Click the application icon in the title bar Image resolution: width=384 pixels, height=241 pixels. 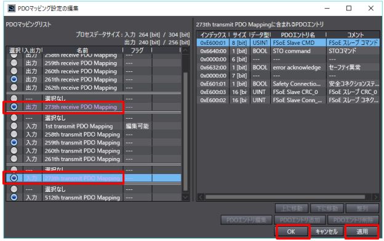click(x=11, y=9)
